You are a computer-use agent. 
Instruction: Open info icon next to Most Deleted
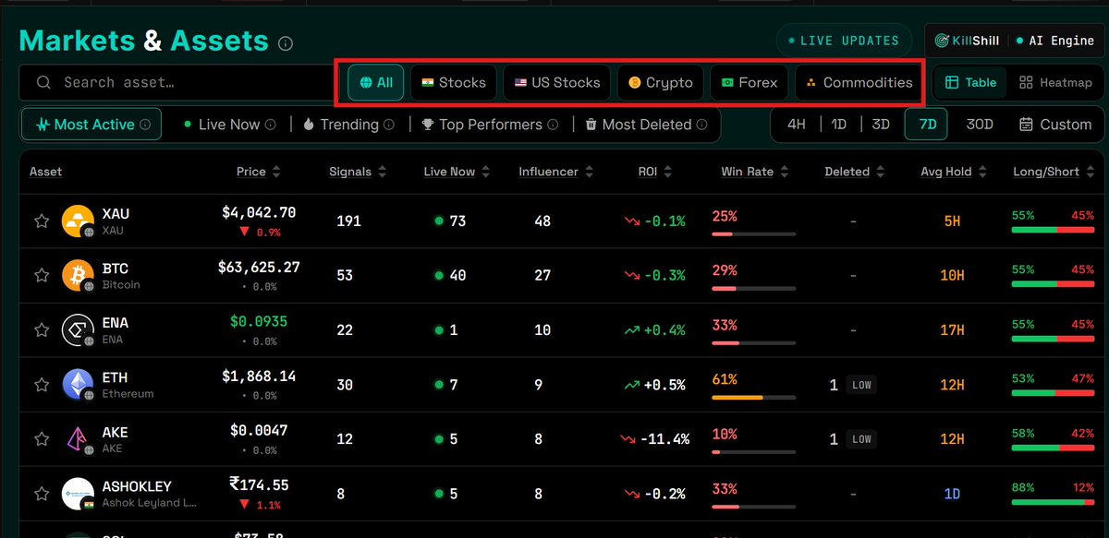point(702,125)
